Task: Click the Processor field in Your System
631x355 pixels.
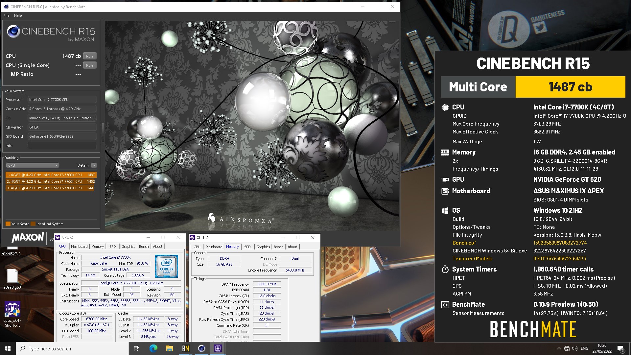Action: click(x=62, y=100)
